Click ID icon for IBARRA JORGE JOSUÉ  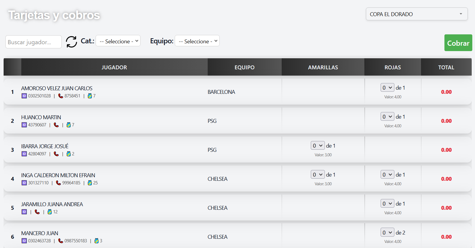click(24, 154)
